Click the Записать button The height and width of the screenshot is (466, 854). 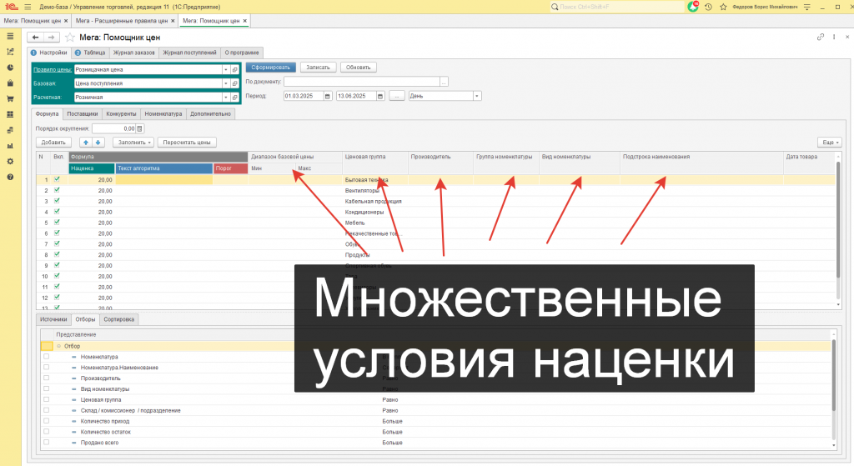click(x=318, y=68)
